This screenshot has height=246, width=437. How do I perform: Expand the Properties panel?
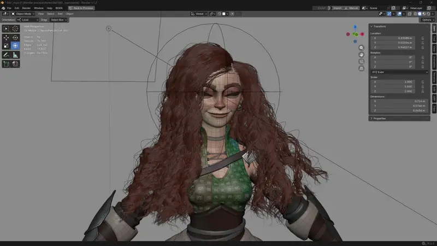(378, 119)
